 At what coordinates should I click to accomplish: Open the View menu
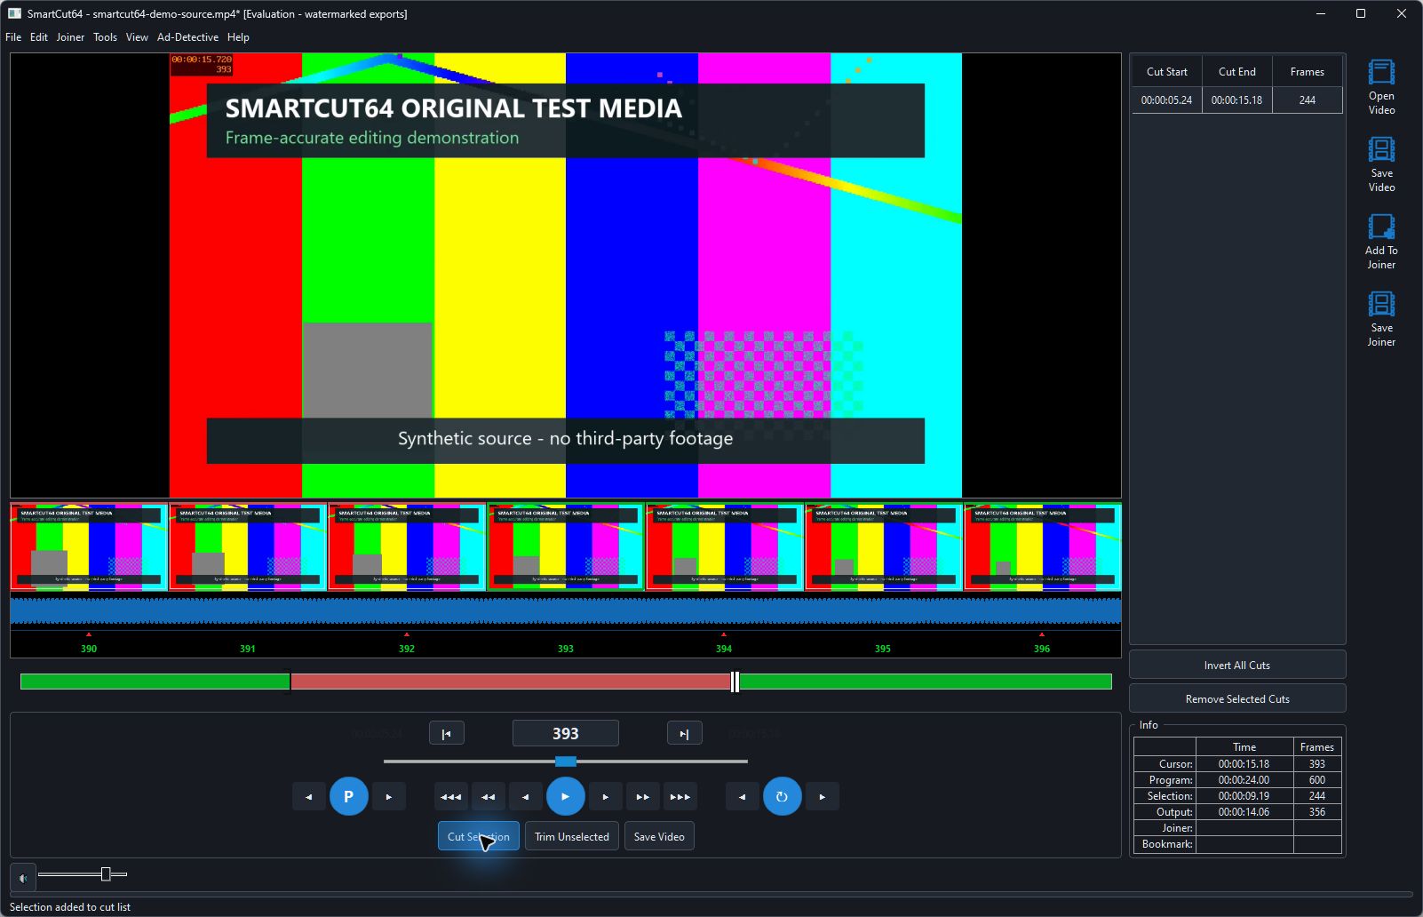(x=137, y=37)
